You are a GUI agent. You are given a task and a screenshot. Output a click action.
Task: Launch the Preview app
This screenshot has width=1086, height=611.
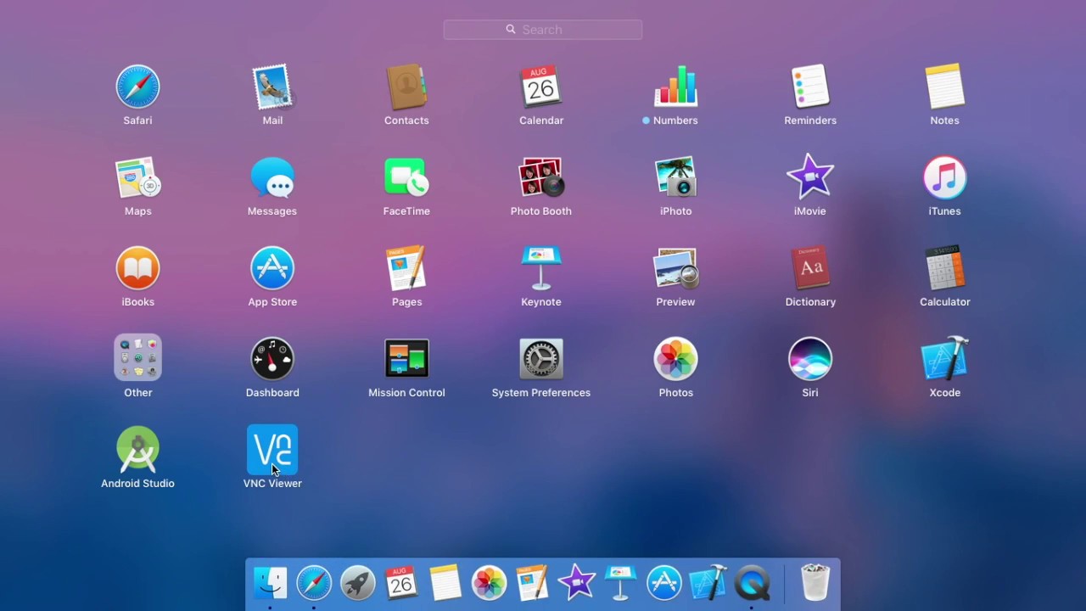pyautogui.click(x=675, y=269)
